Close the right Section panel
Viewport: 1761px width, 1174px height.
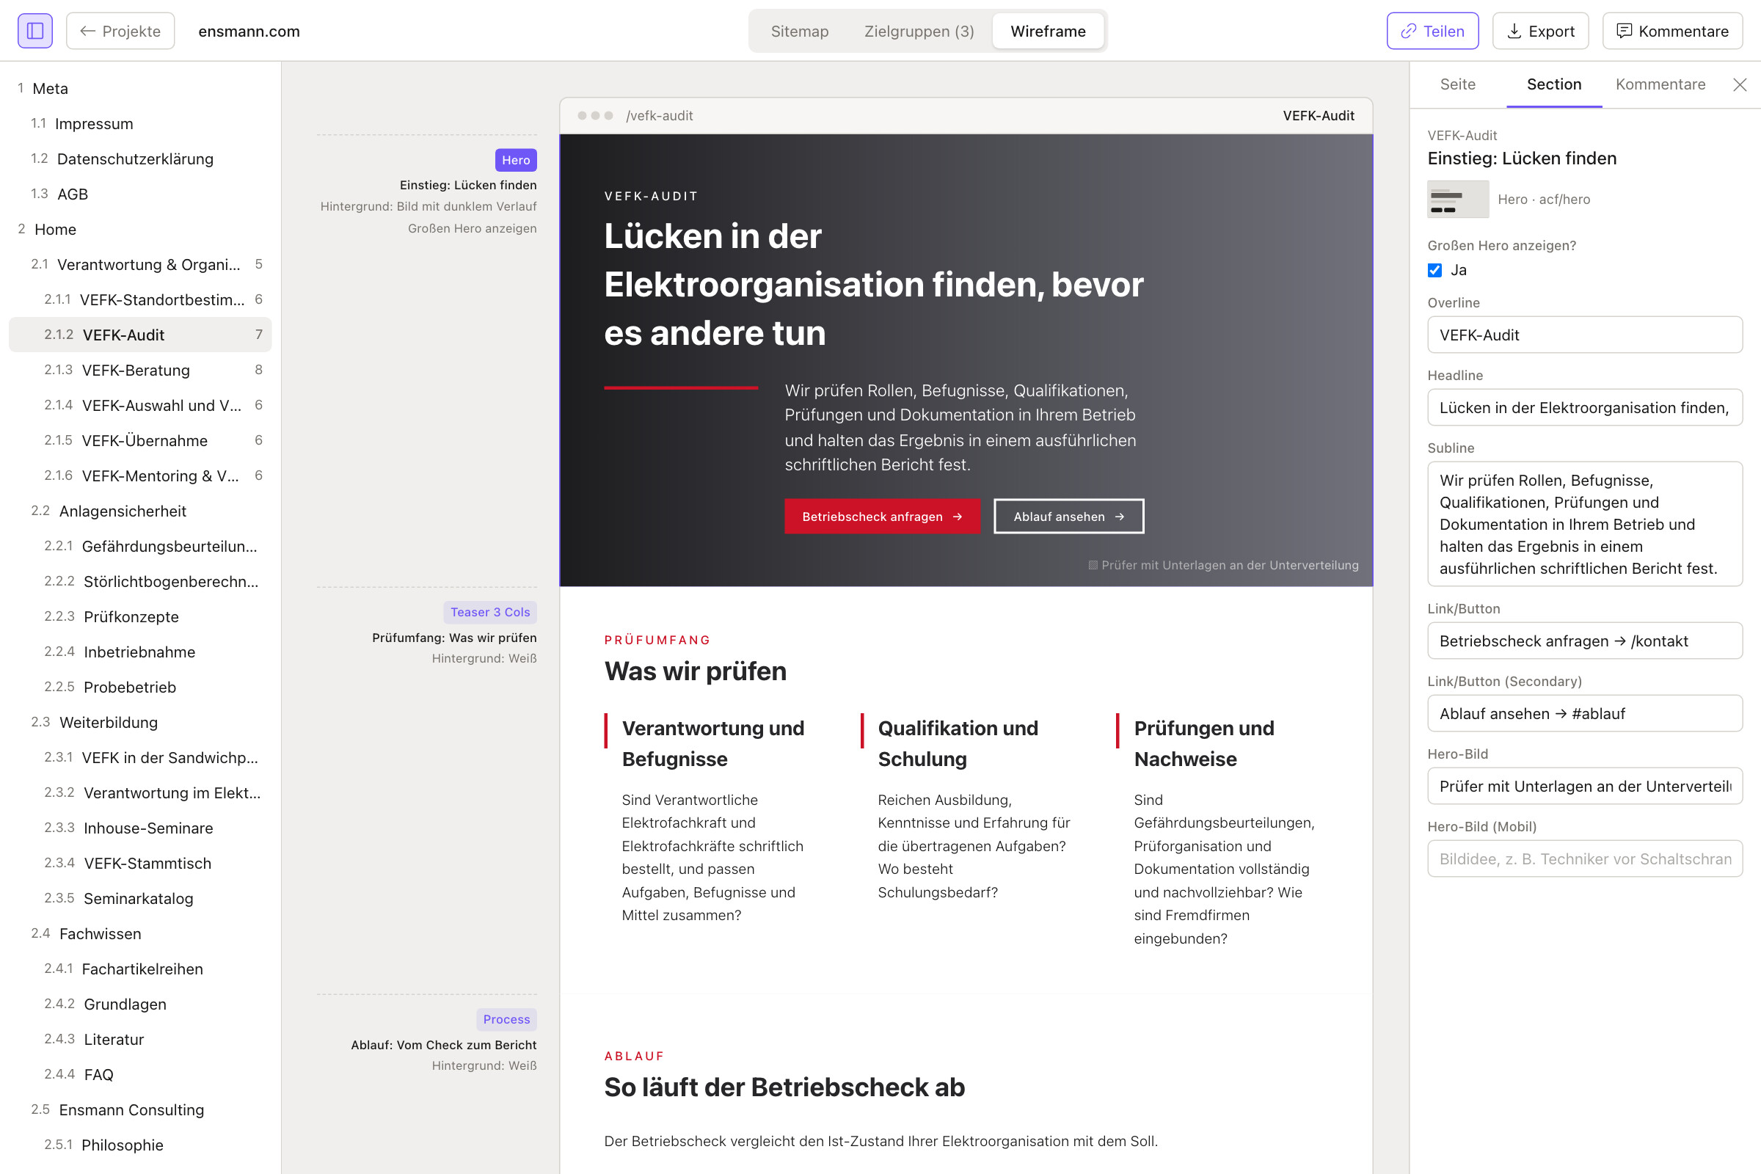(x=1739, y=84)
